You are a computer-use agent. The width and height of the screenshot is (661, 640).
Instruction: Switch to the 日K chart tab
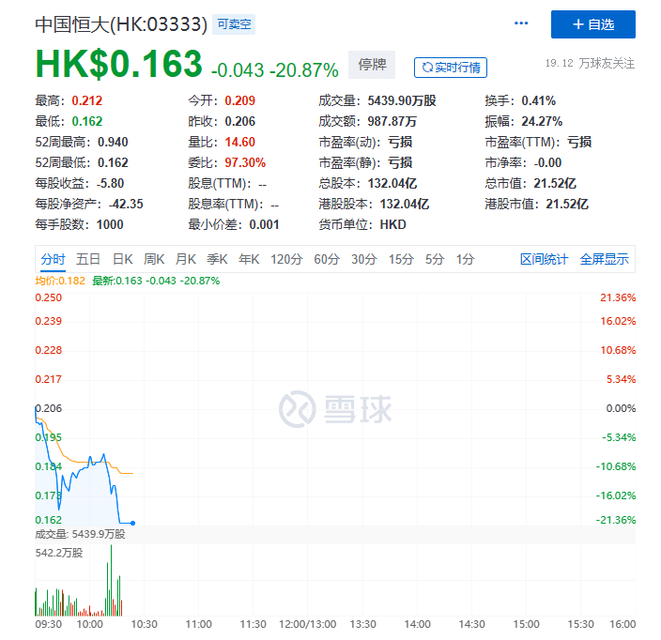point(123,259)
